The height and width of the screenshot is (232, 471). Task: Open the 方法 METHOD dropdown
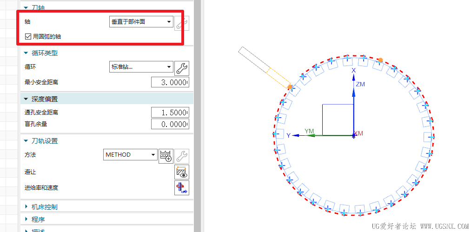pos(130,155)
